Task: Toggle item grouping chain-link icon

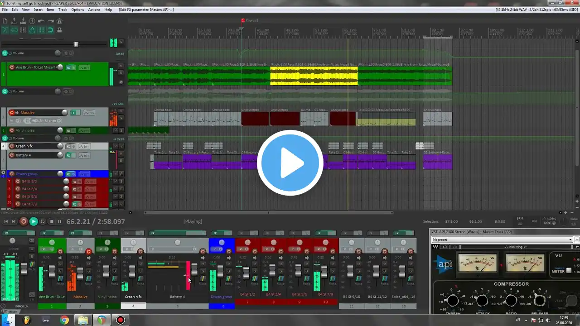Action: 14,30
